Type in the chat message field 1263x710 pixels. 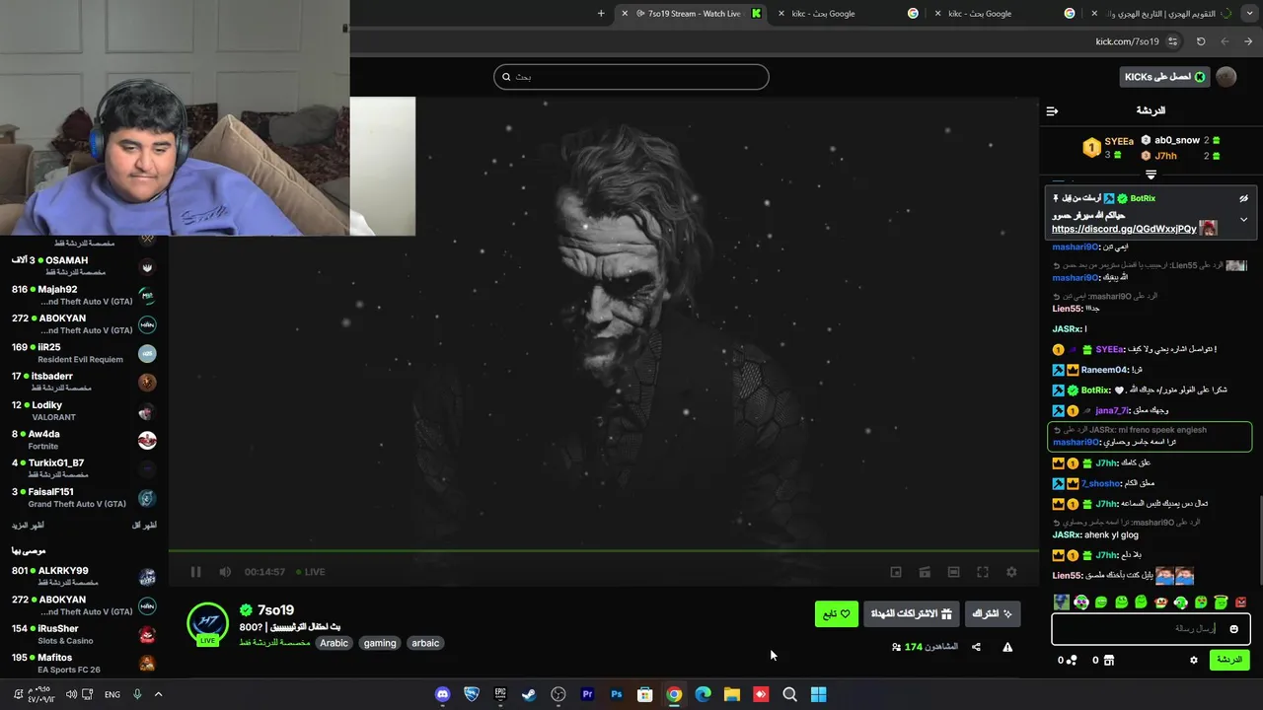(1151, 628)
